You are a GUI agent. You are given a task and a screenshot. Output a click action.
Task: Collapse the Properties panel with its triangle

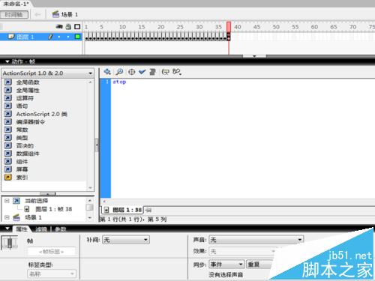[x=7, y=229]
